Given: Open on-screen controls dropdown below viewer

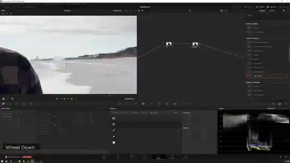Looking at the screenshot, I should (x=4, y=99).
